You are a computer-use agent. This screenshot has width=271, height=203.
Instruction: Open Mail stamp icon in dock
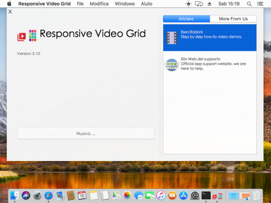[60, 195]
